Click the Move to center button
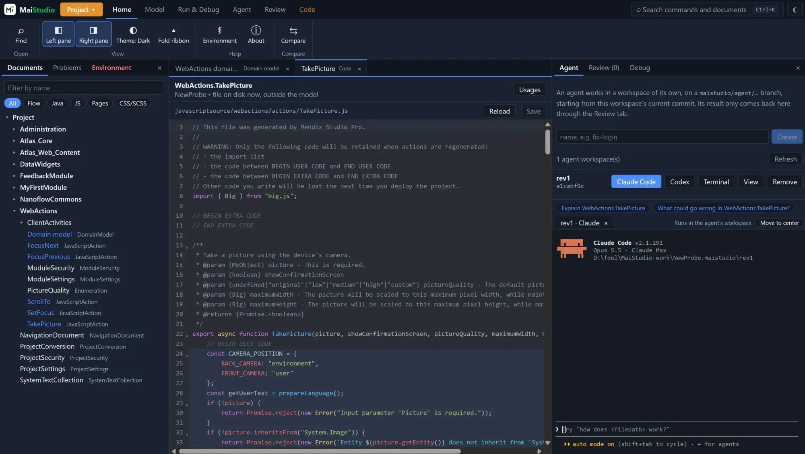The height and width of the screenshot is (454, 805). pyautogui.click(x=779, y=223)
